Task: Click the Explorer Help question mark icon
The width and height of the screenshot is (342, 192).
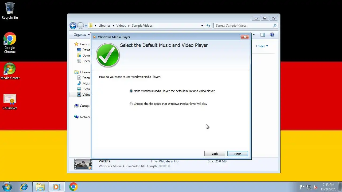Action: (272, 35)
